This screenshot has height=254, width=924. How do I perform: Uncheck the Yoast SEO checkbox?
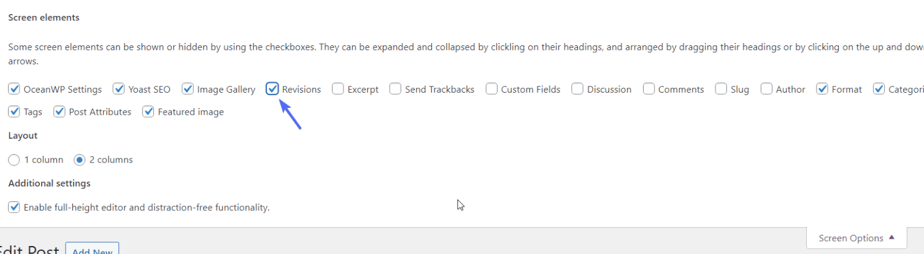coord(119,89)
